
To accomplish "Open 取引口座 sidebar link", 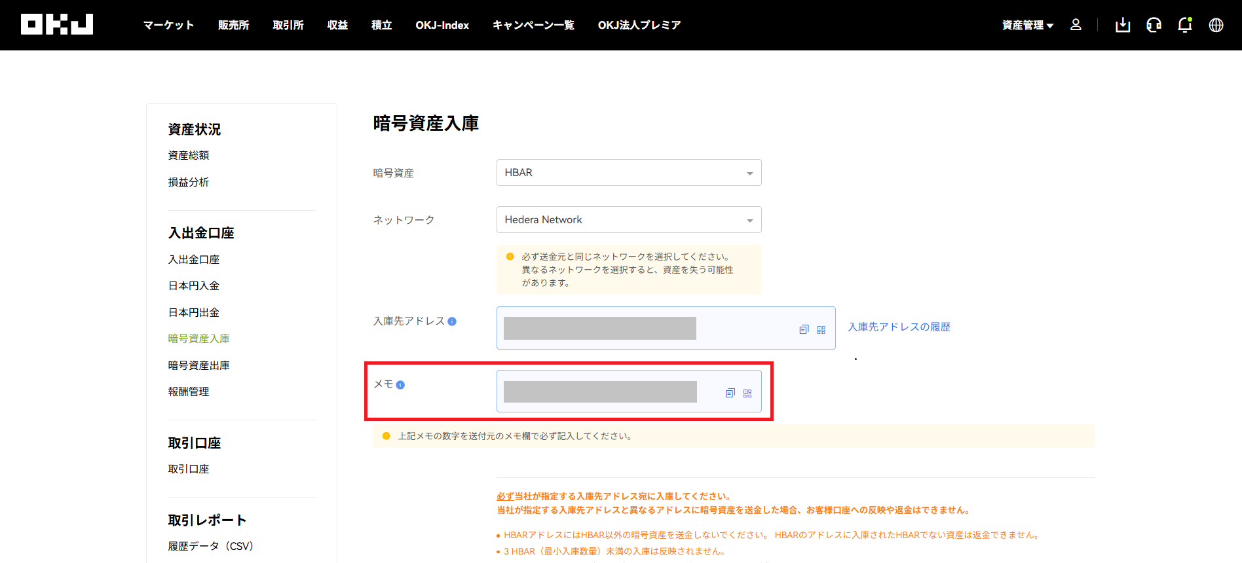I will tap(189, 469).
